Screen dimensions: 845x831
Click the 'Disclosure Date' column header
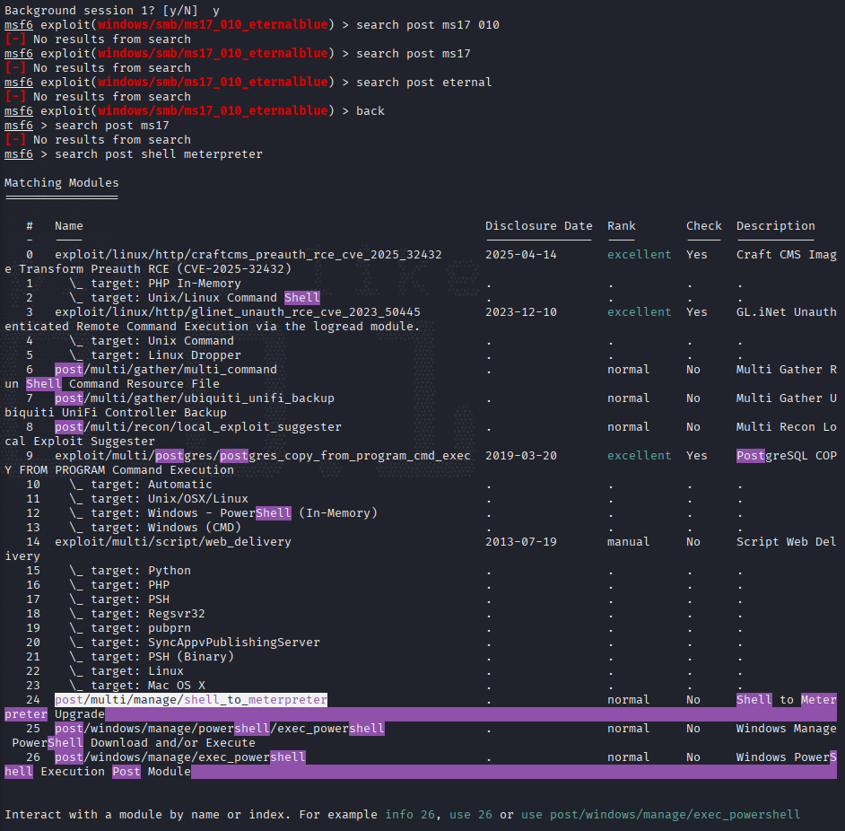(x=539, y=226)
